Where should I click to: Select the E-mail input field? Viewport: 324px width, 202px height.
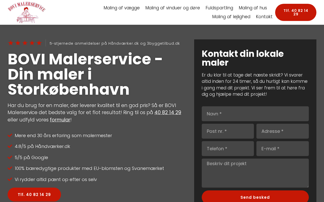click(x=282, y=148)
